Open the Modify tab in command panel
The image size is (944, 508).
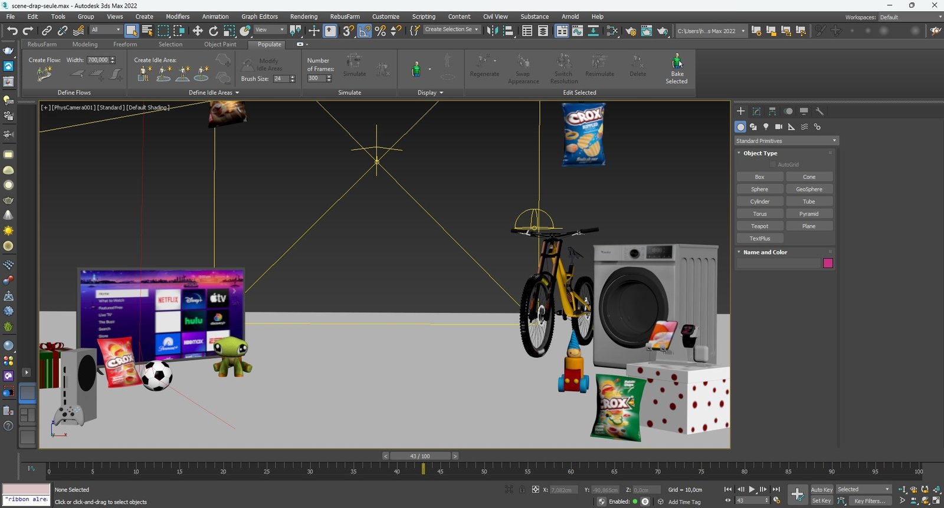(756, 111)
